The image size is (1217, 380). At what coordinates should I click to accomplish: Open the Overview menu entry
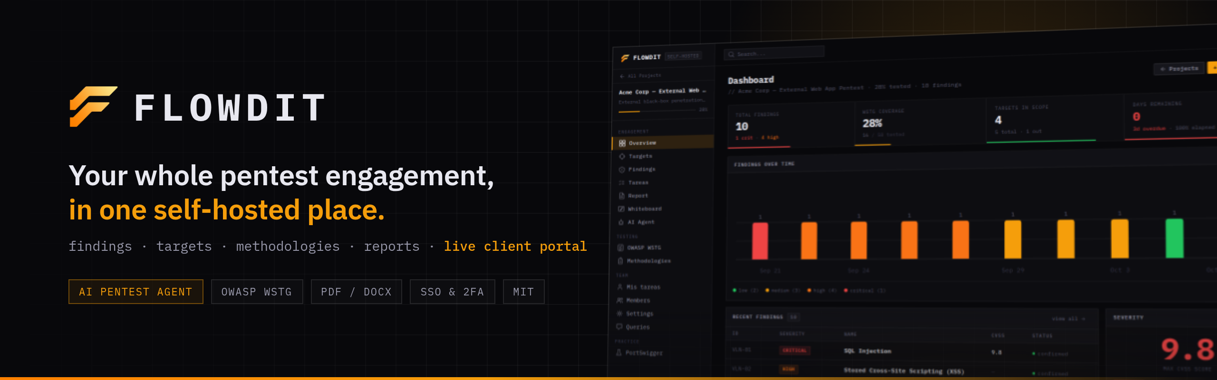(663, 142)
